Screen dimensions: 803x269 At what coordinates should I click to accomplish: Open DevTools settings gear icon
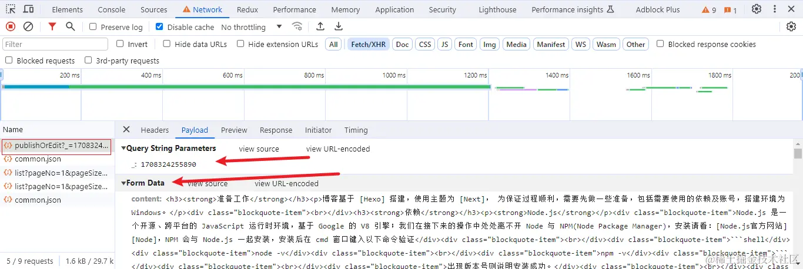757,9
